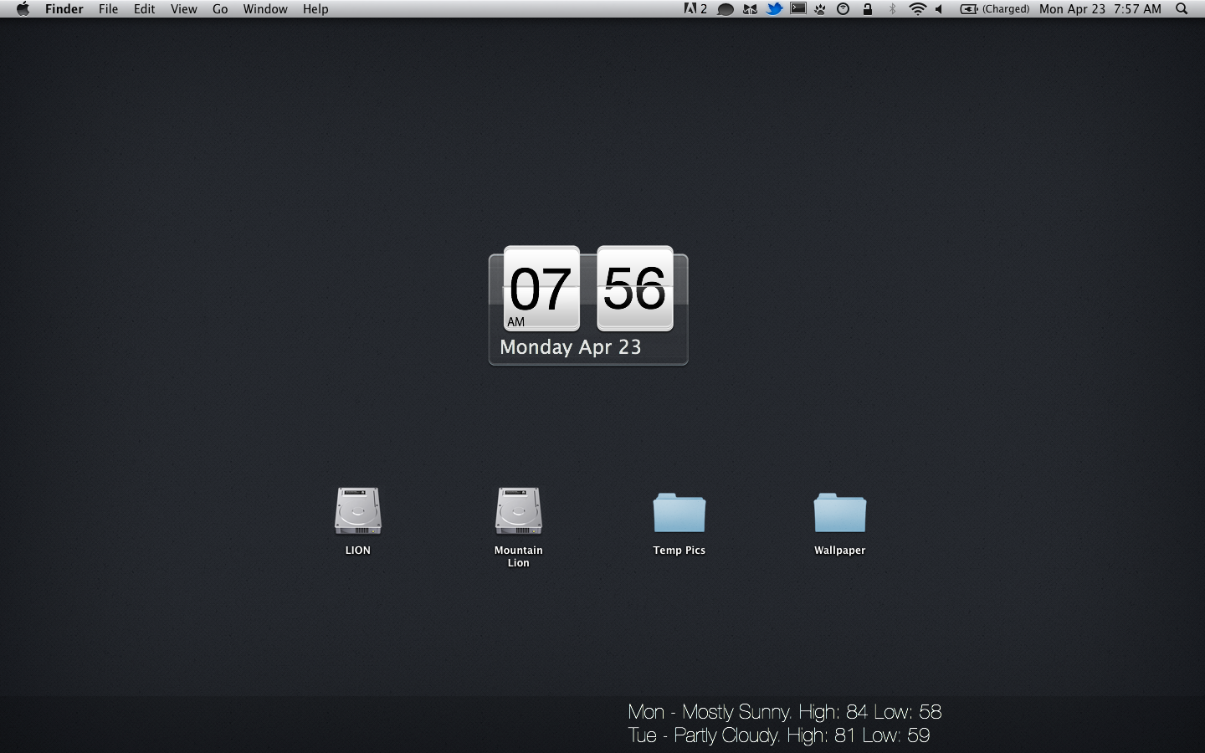The image size is (1205, 753).
Task: Click the flip clock hour card 07
Action: (541, 289)
